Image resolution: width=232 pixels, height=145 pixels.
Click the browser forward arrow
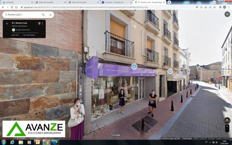7,7
